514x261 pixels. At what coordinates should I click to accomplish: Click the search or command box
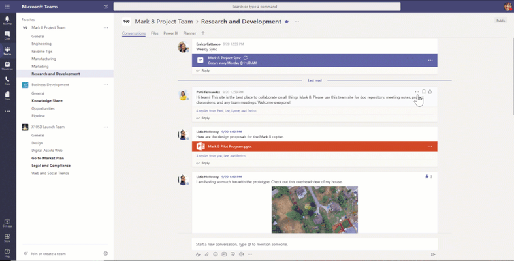click(257, 7)
